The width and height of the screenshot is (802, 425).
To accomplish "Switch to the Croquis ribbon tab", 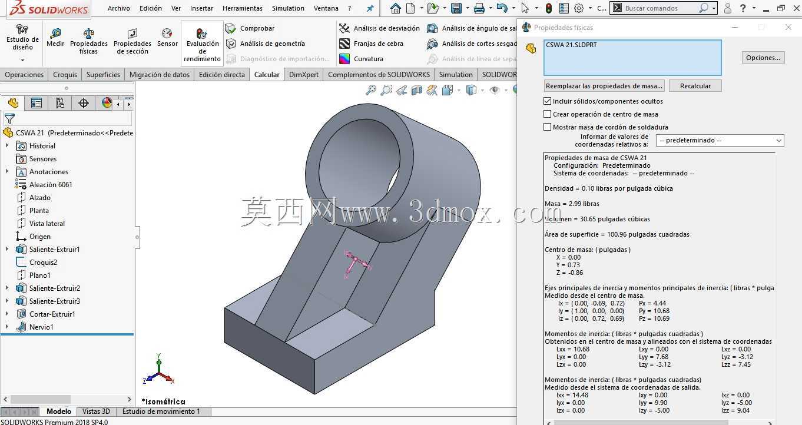I will click(x=65, y=75).
